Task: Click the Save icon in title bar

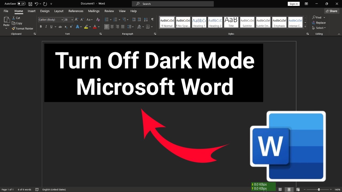Action: [x=30, y=4]
